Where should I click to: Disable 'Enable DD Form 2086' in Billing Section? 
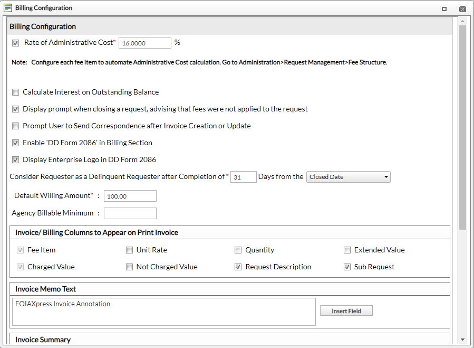pos(15,143)
